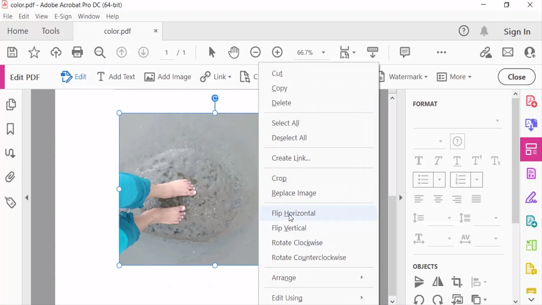Open the zoom level dropdown
Screen dimensions: 542x305
tap(324, 53)
